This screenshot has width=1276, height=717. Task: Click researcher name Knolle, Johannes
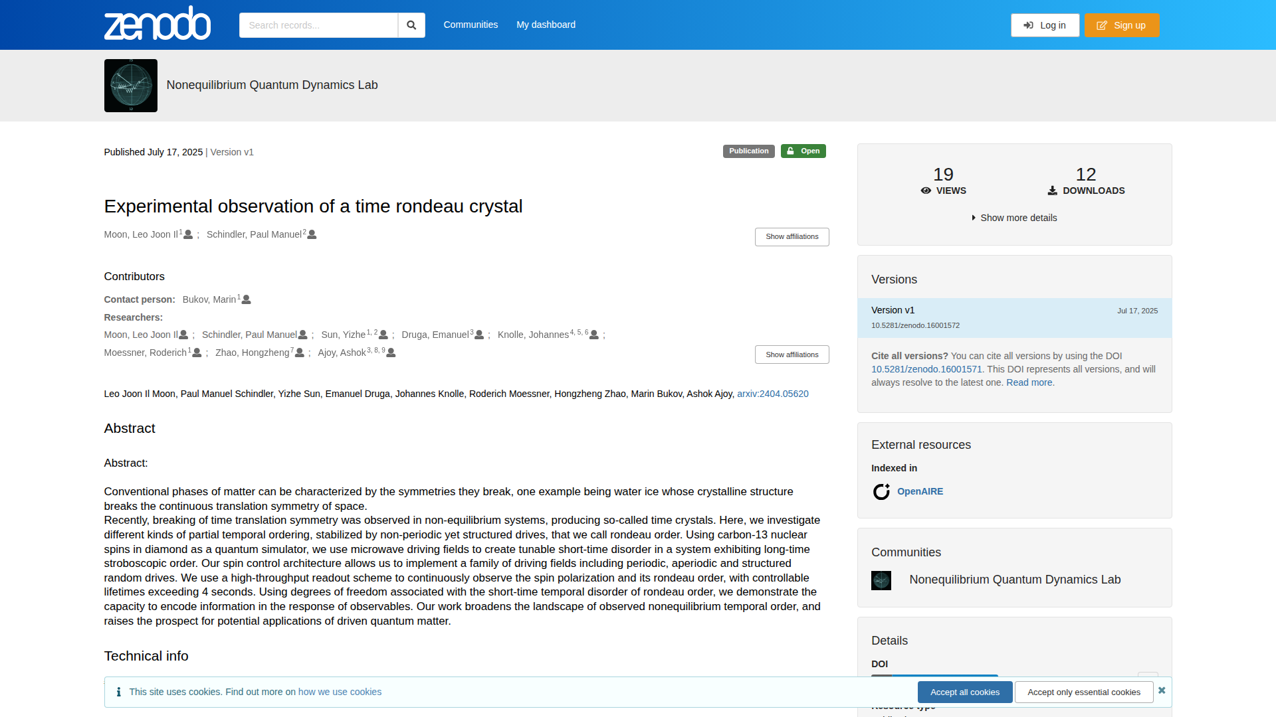coord(533,335)
